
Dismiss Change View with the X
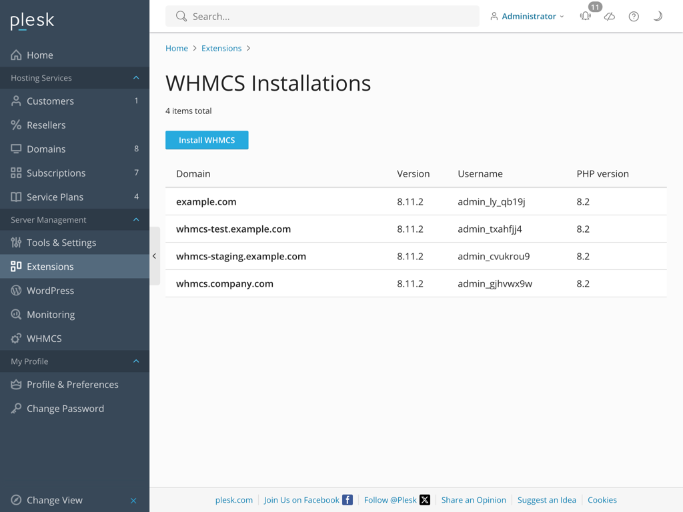(133, 500)
